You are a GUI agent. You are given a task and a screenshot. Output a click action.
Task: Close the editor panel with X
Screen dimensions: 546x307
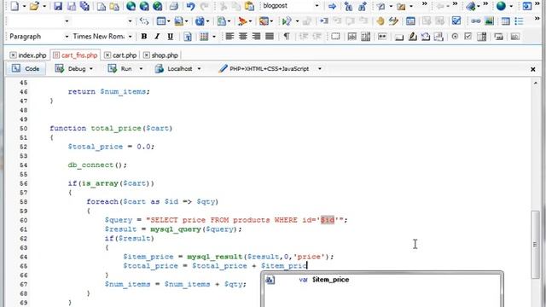point(532,69)
